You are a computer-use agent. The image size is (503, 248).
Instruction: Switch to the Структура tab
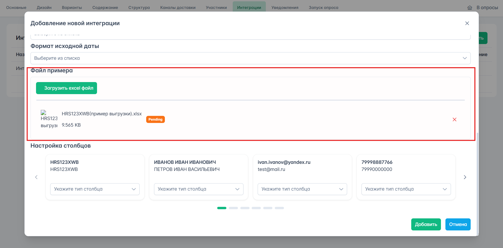pyautogui.click(x=139, y=8)
